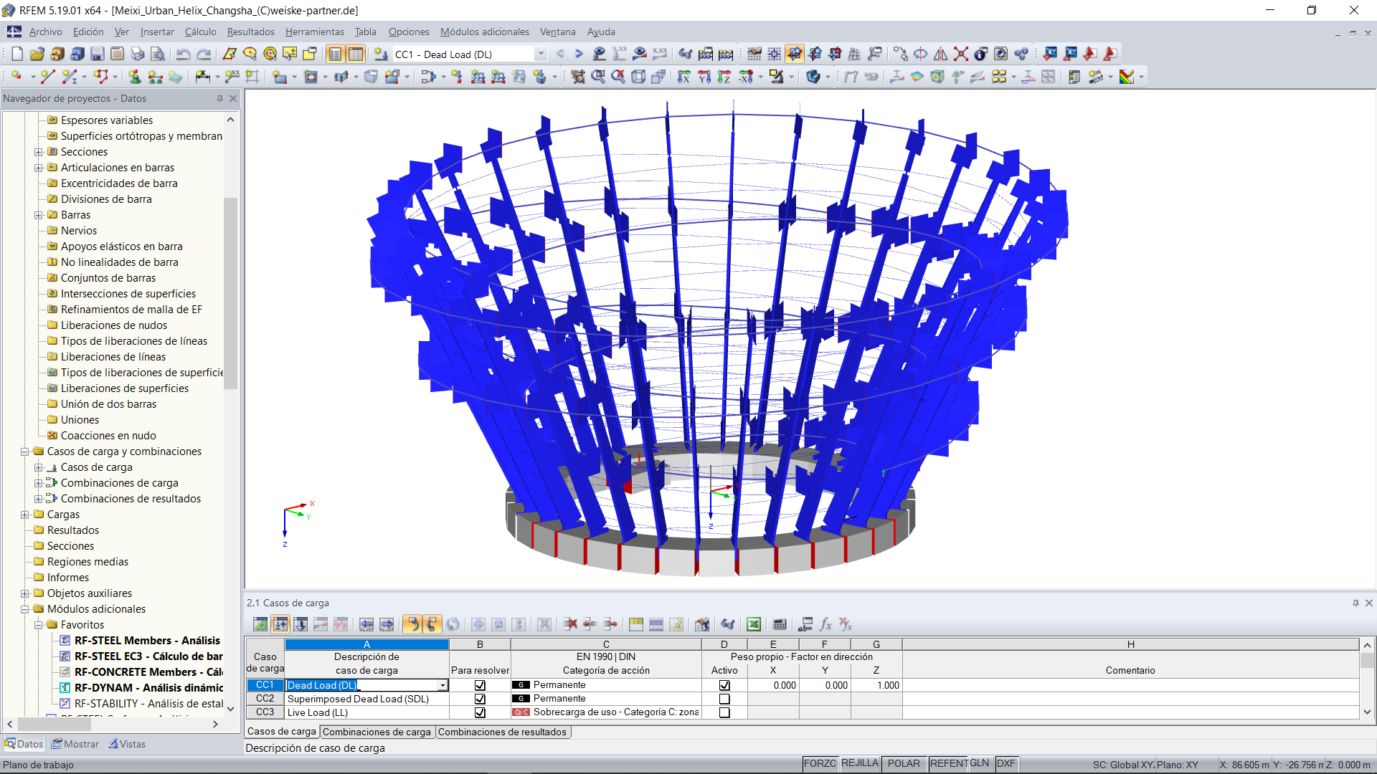The image size is (1377, 774).
Task: Switch to the Combinaciones de carga tab
Action: click(x=377, y=732)
